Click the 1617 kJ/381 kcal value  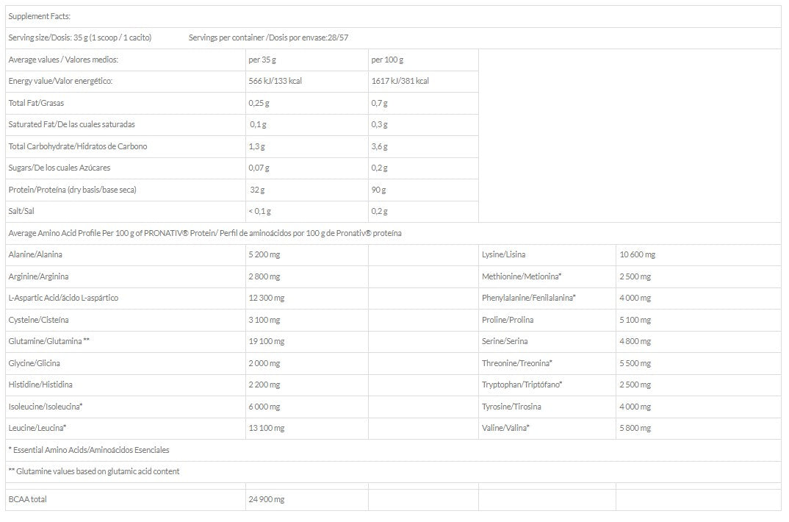(400, 81)
